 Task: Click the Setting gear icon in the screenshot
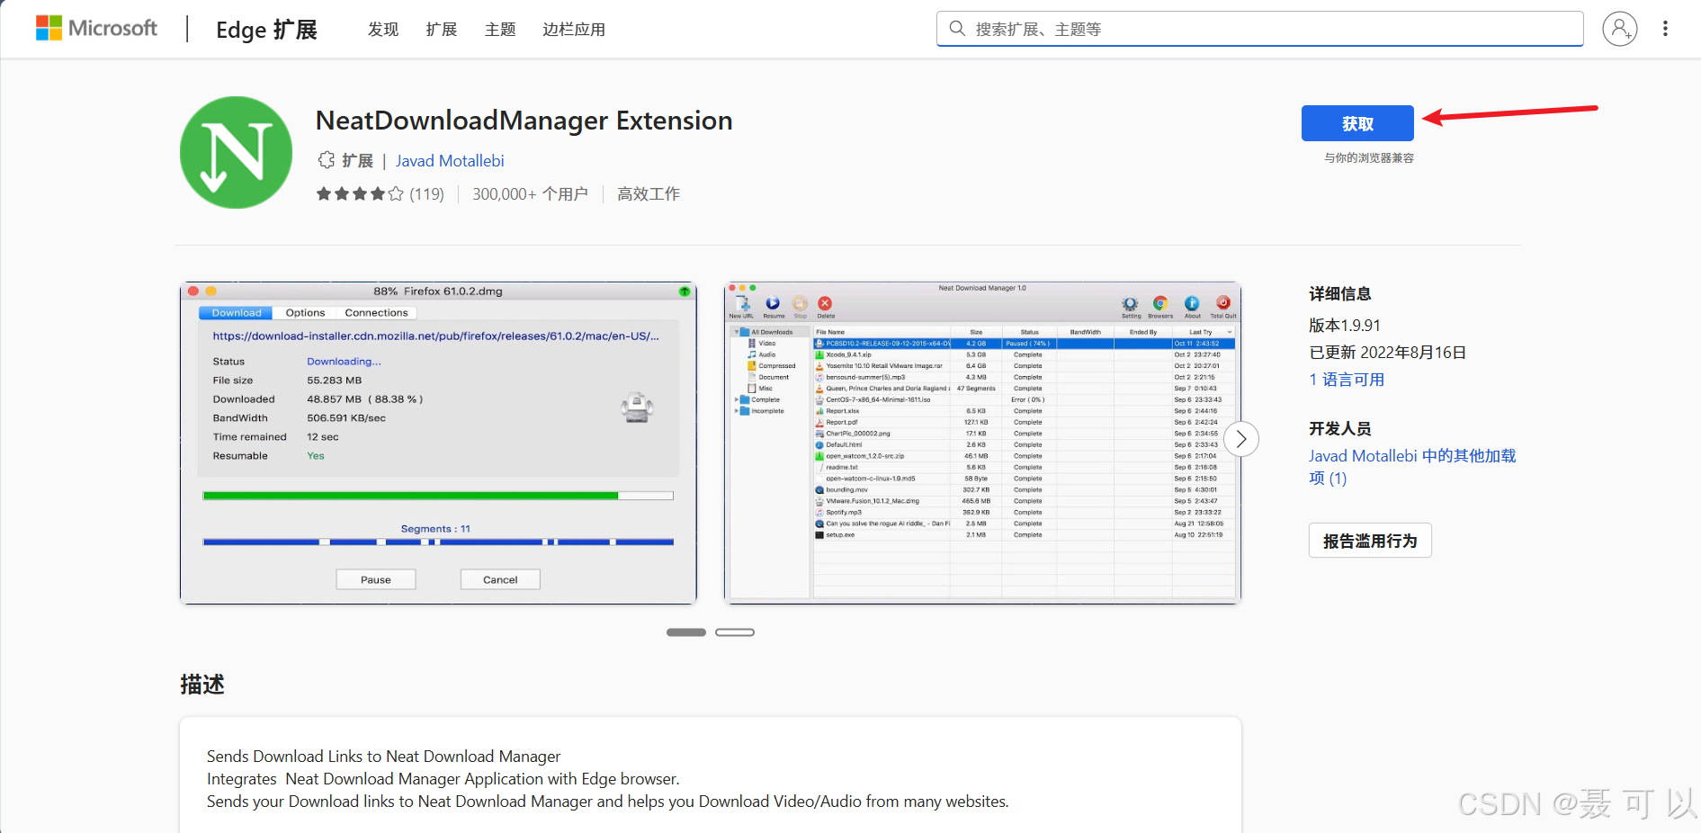pyautogui.click(x=1131, y=307)
